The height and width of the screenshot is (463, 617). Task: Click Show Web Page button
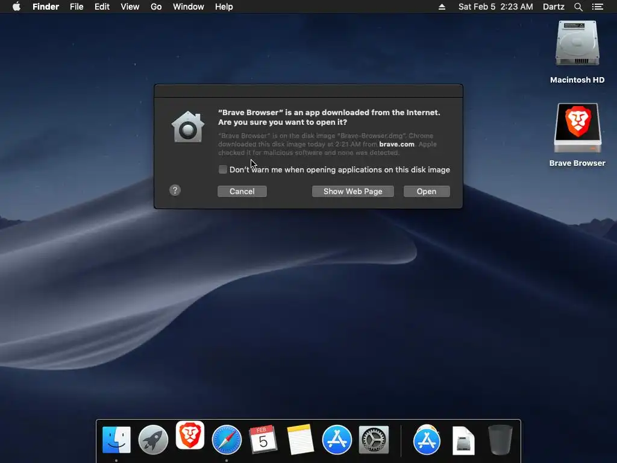(353, 191)
